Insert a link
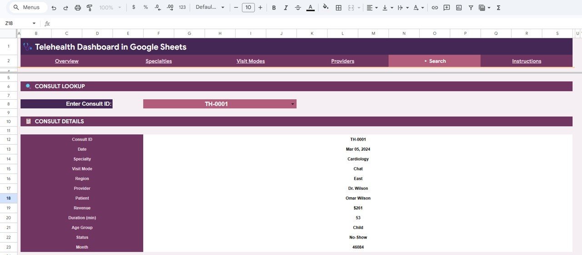The width and height of the screenshot is (582, 255). coord(435,8)
